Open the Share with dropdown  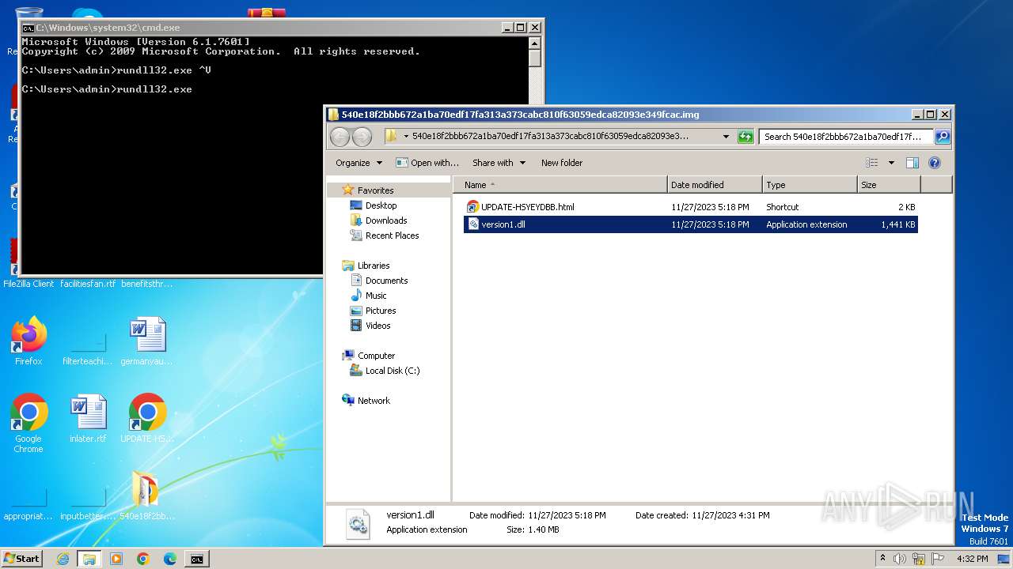tap(499, 163)
